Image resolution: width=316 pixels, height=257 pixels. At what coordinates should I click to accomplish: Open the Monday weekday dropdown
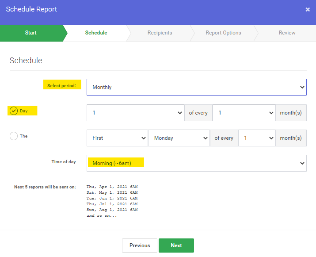179,138
